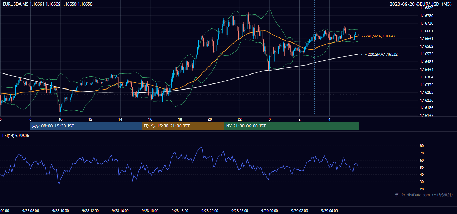Click the EURUSD#,M5 chart title text
The image size is (457, 214).
(47, 4)
